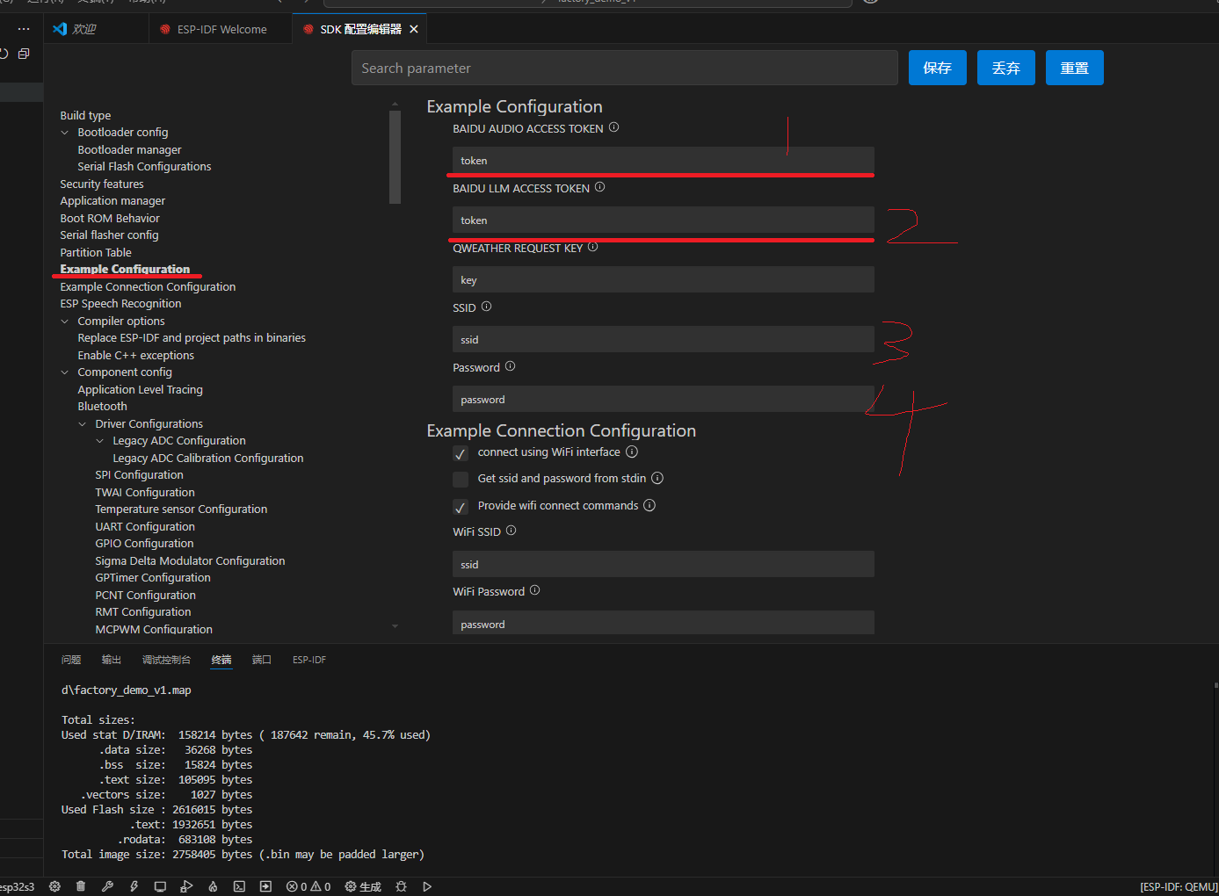Switch to the ESP-IDF Welcome tab

pyautogui.click(x=221, y=29)
